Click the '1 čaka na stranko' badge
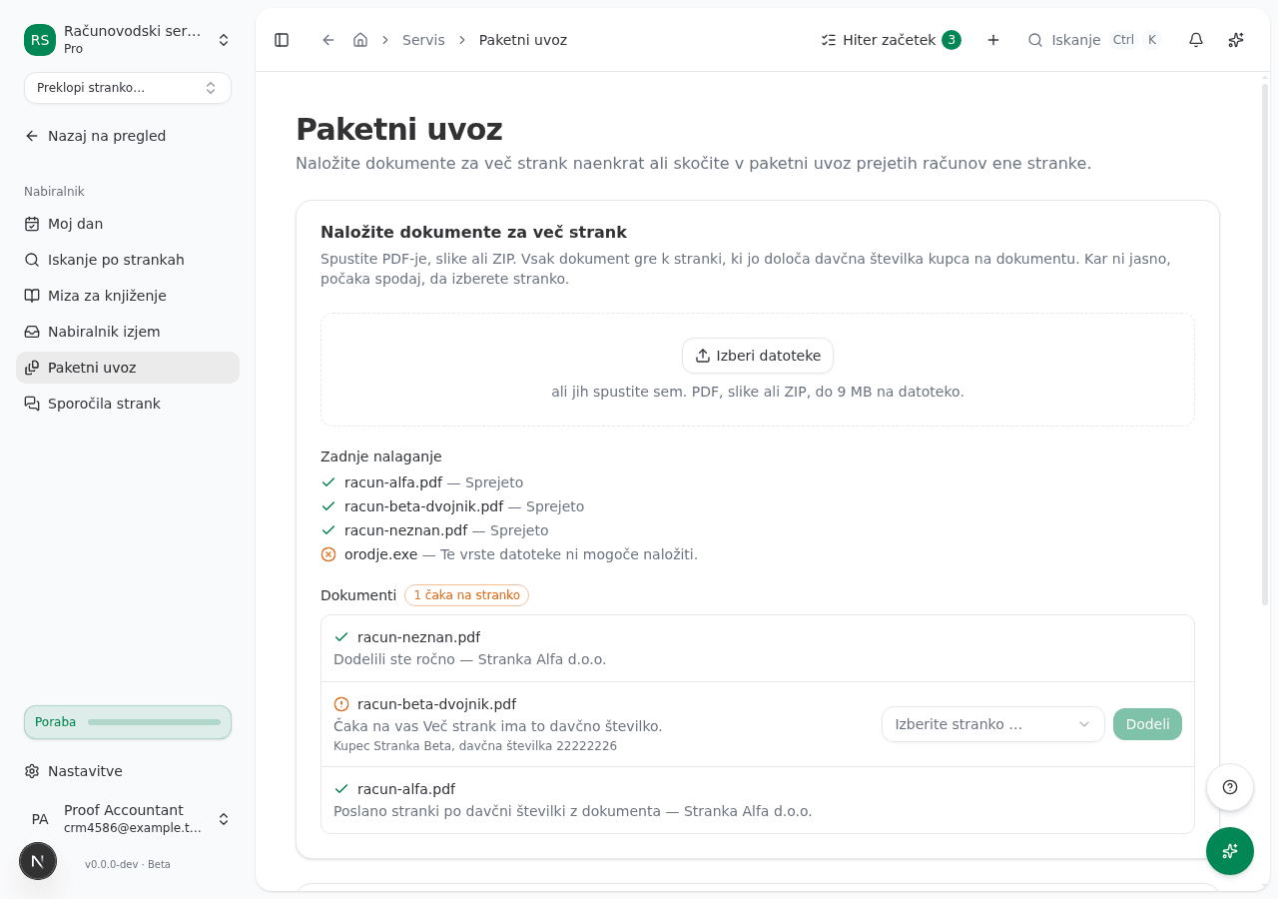The image size is (1278, 899). 466,595
